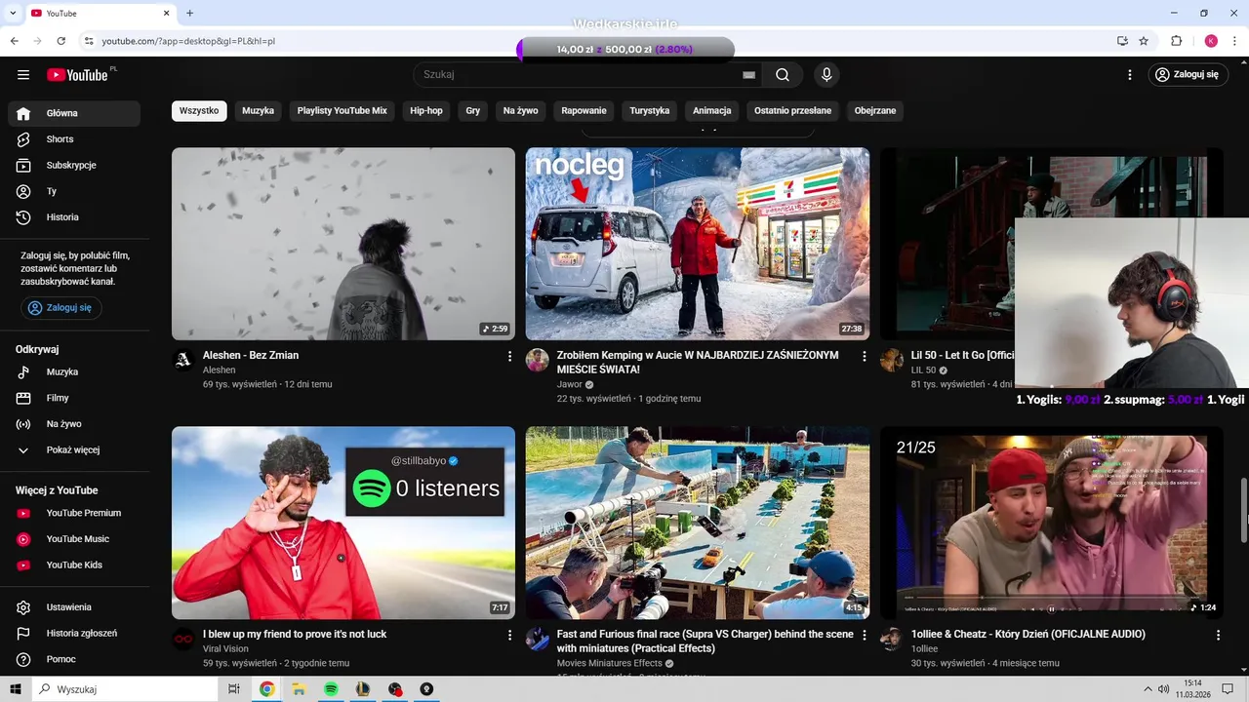1249x702 pixels.
Task: Open the Chrome extensions puzzle icon
Action: pyautogui.click(x=1176, y=41)
